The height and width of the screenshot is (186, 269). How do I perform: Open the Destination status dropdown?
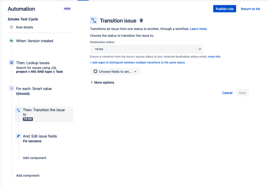[x=146, y=49]
